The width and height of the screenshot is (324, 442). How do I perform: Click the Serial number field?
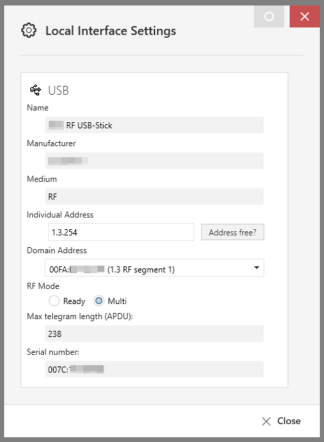(154, 369)
